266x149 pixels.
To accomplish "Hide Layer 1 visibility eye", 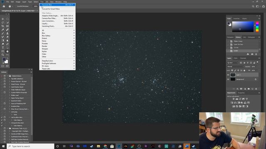I will tap(228, 75).
